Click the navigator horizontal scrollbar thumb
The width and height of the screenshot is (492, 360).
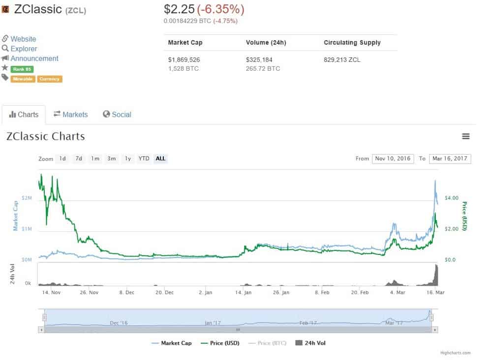238,330
